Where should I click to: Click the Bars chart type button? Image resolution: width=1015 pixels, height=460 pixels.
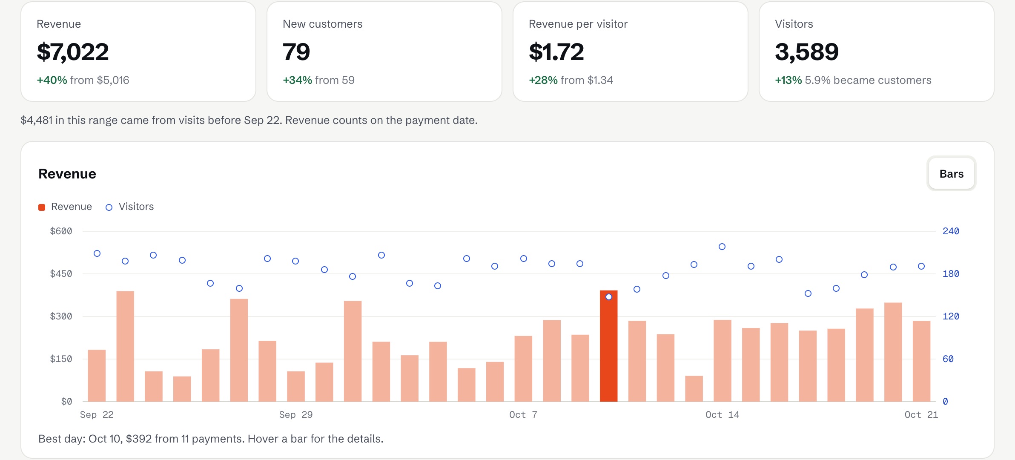coord(952,174)
